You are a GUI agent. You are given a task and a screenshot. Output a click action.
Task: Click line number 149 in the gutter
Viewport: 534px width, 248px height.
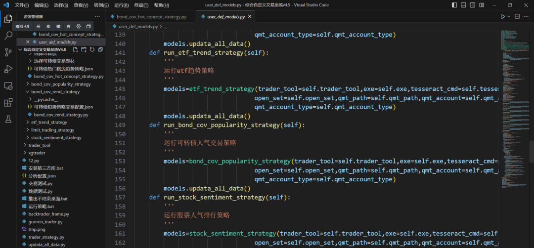point(121,125)
